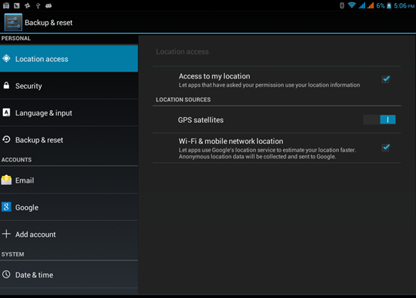Tap the PERSONAL section header
The height and width of the screenshot is (298, 416).
pyautogui.click(x=16, y=38)
